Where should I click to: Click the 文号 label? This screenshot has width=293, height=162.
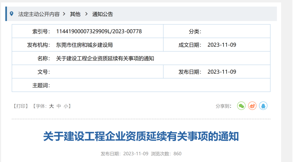point(44,72)
